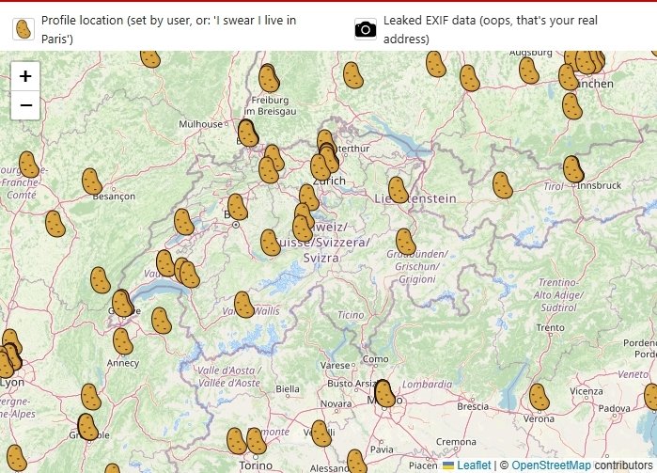Click the Brescia city label
The height and width of the screenshot is (473, 657).
(473, 406)
